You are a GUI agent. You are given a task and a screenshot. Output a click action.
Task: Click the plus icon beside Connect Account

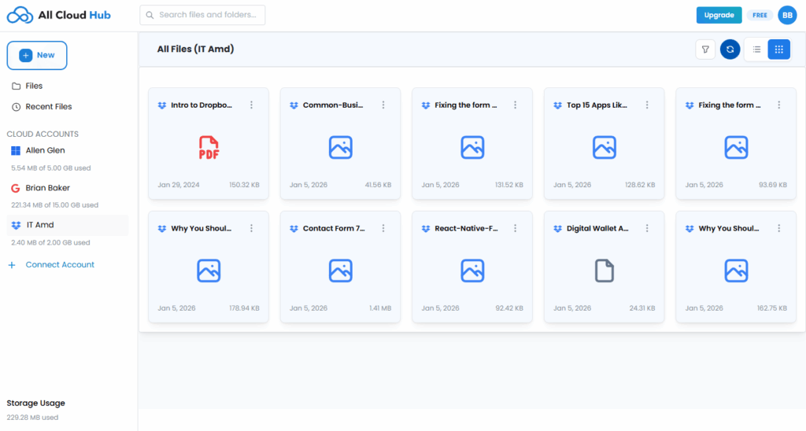click(12, 265)
